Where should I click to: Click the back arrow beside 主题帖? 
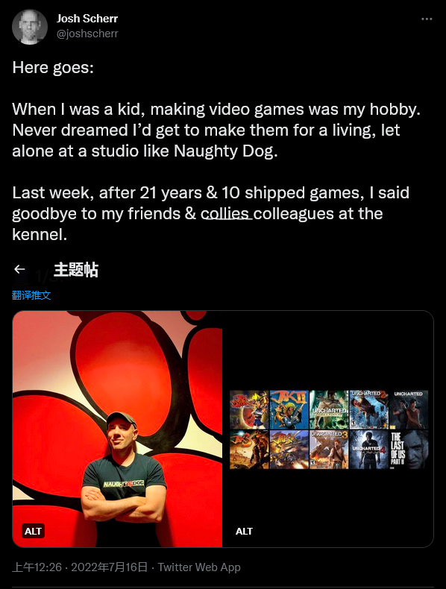[x=19, y=269]
